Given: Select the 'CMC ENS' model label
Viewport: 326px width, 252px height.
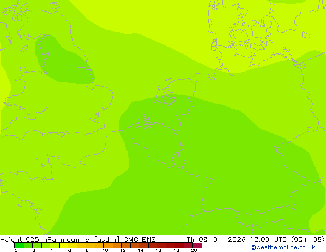Looking at the screenshot, I should pyautogui.click(x=139, y=240).
